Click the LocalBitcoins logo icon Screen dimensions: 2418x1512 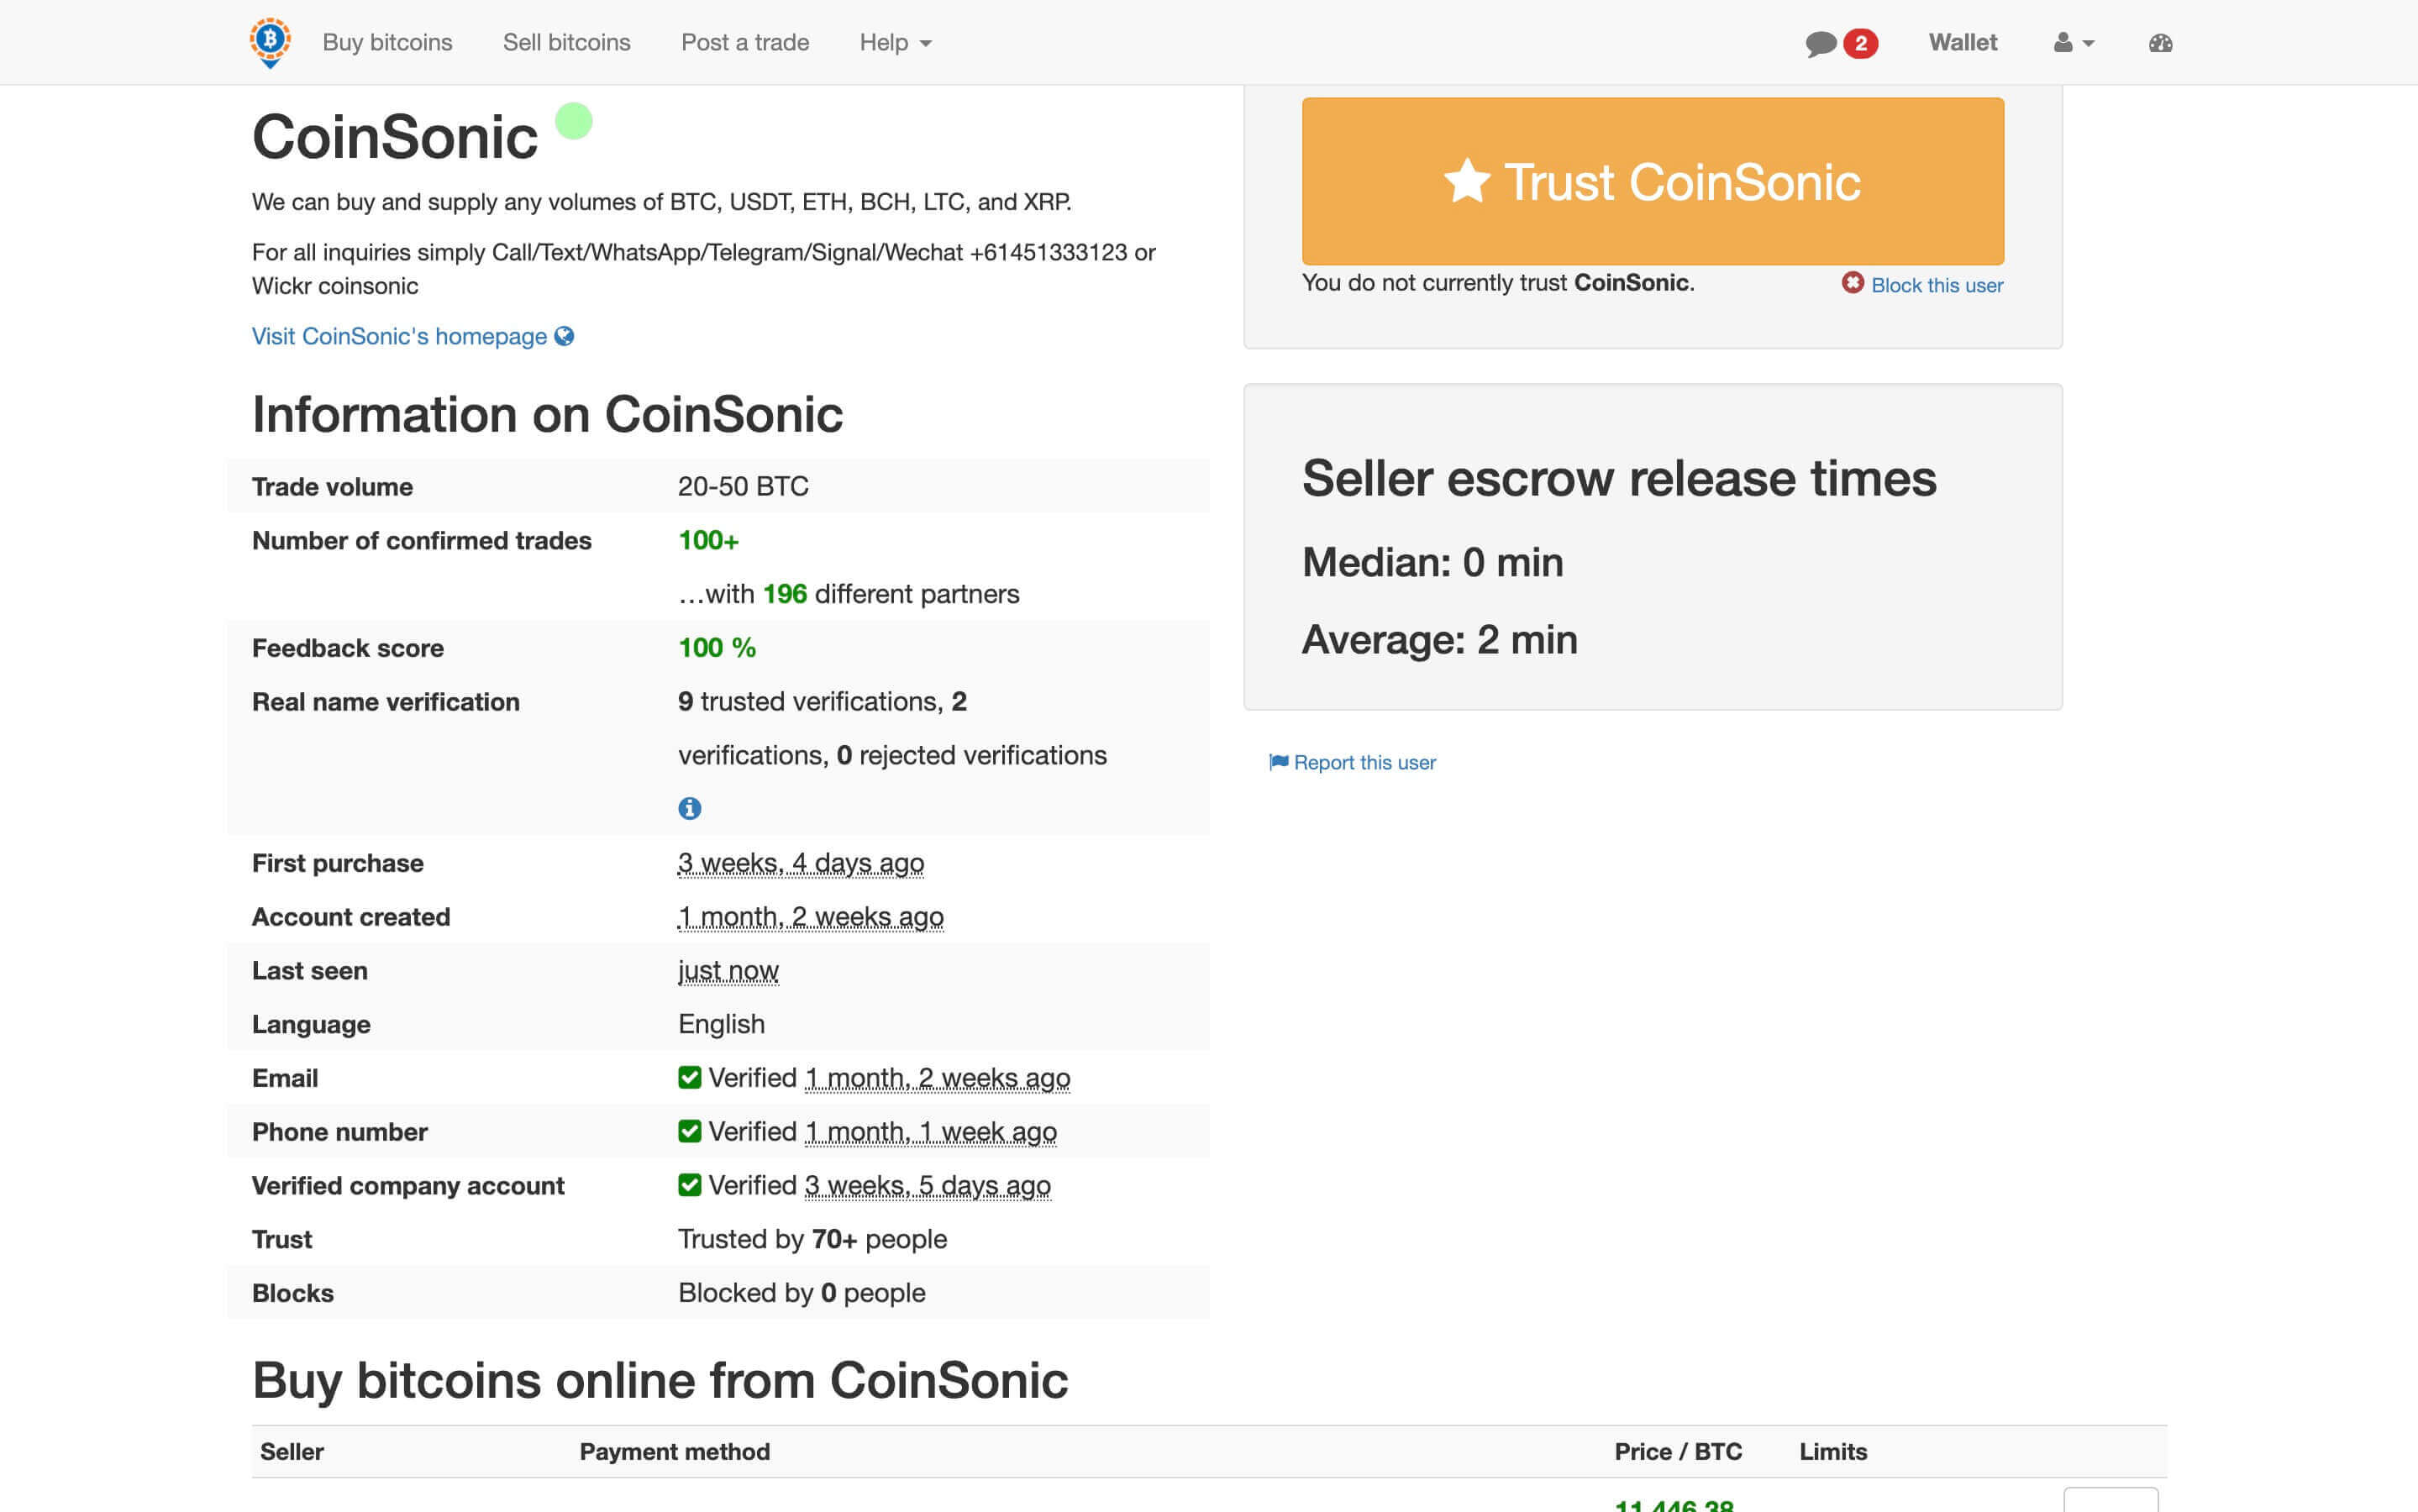[270, 42]
